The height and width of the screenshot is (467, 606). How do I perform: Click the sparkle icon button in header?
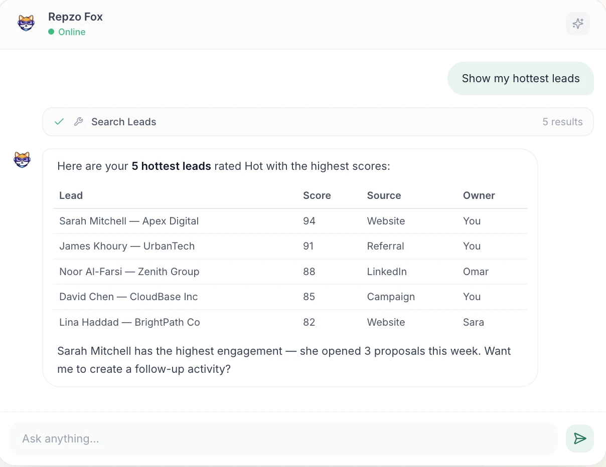point(578,24)
